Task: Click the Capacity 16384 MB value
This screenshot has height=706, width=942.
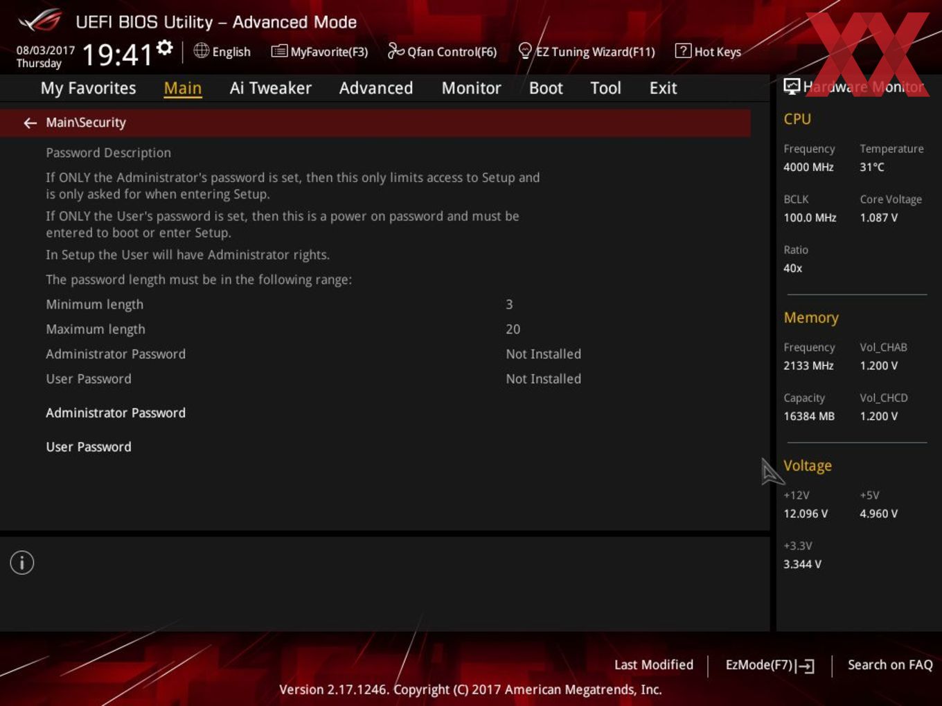Action: 809,417
